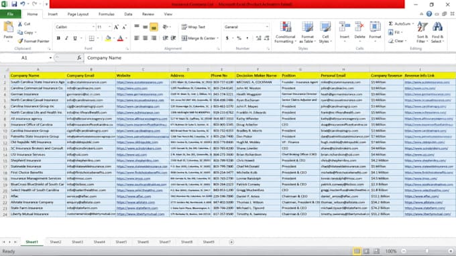Click formula bar containing Company Name

click(269, 58)
